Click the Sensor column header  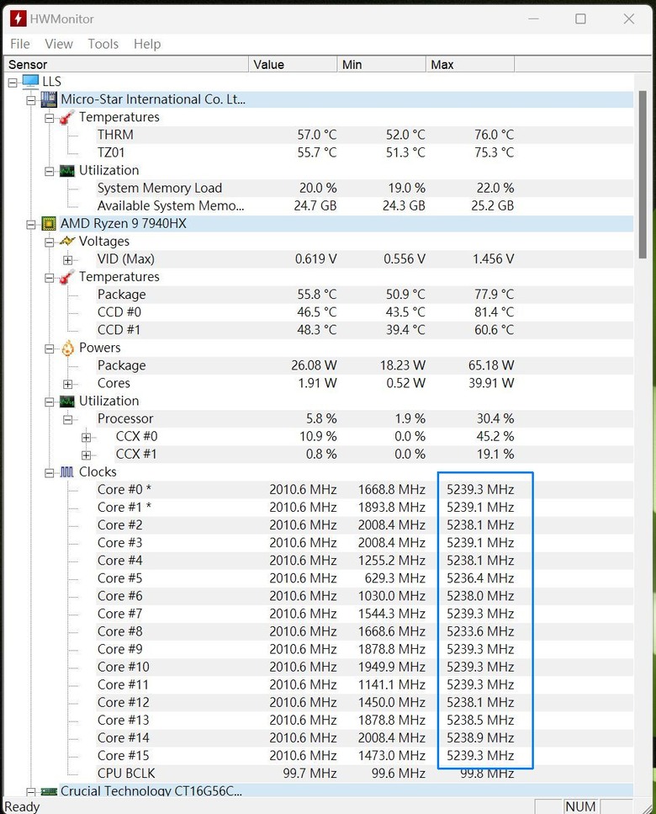(x=126, y=64)
